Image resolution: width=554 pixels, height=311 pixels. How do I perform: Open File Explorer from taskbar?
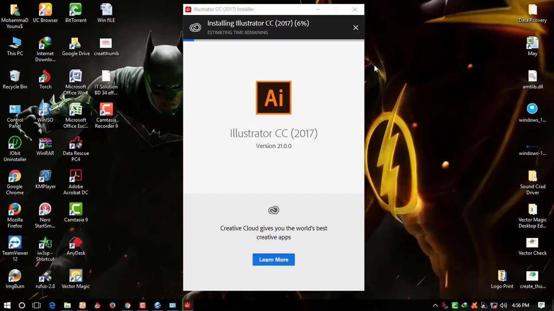[x=67, y=305]
